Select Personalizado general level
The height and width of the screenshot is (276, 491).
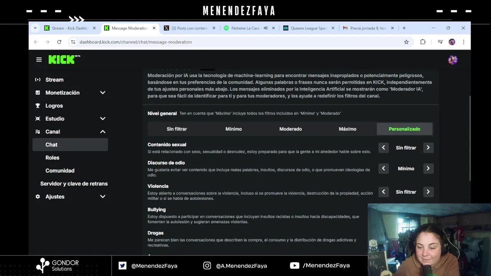(x=405, y=129)
